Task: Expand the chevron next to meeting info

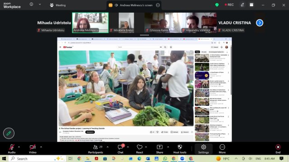Action: (40, 4)
